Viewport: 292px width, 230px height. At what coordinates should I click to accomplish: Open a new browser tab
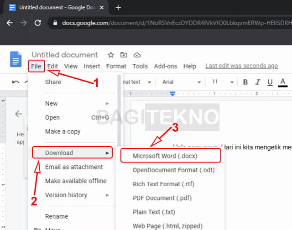118,8
